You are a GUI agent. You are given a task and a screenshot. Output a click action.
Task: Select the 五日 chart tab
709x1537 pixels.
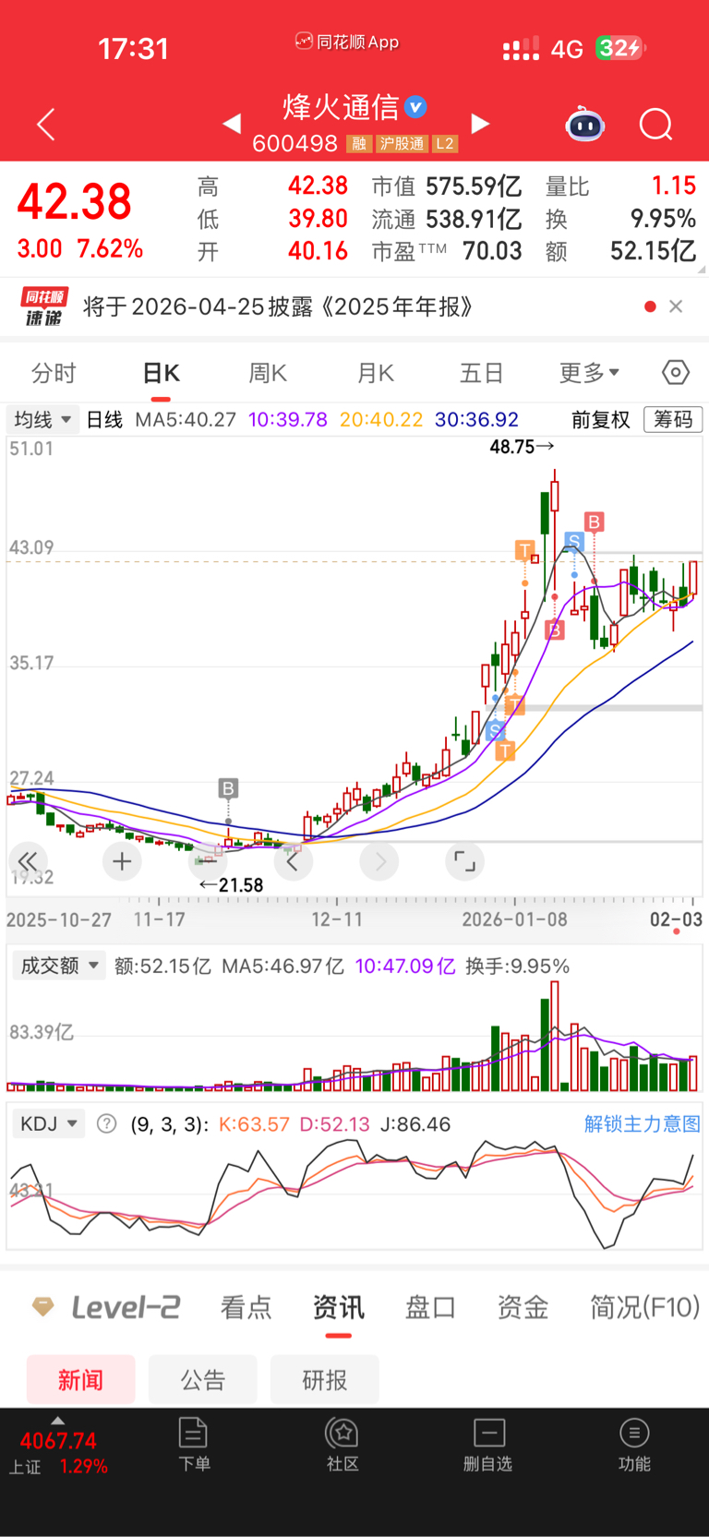click(x=482, y=373)
